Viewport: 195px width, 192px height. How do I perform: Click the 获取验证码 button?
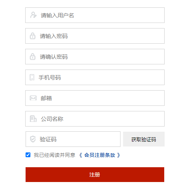click(x=144, y=139)
